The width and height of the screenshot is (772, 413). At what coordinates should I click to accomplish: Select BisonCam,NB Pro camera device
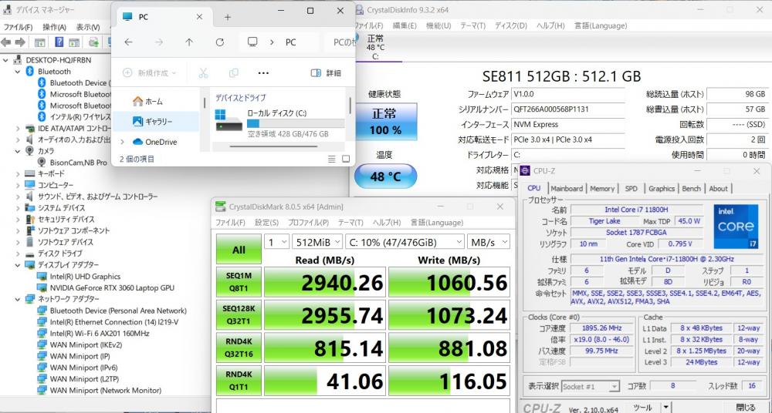click(x=78, y=163)
